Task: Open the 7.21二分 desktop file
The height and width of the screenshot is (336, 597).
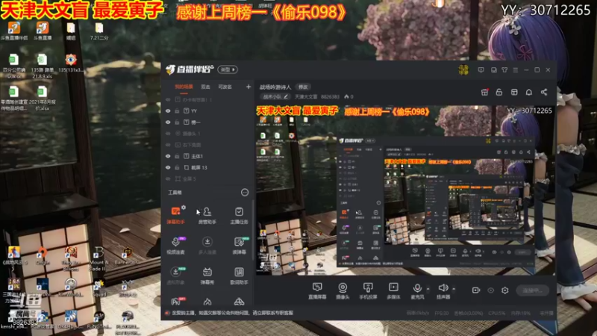Action: pyautogui.click(x=99, y=31)
